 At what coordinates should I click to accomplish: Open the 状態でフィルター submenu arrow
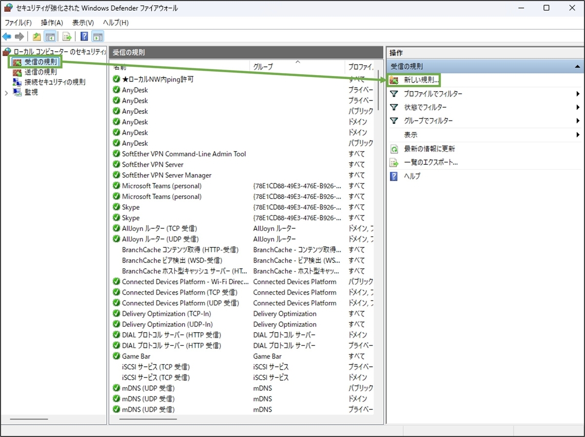point(578,107)
